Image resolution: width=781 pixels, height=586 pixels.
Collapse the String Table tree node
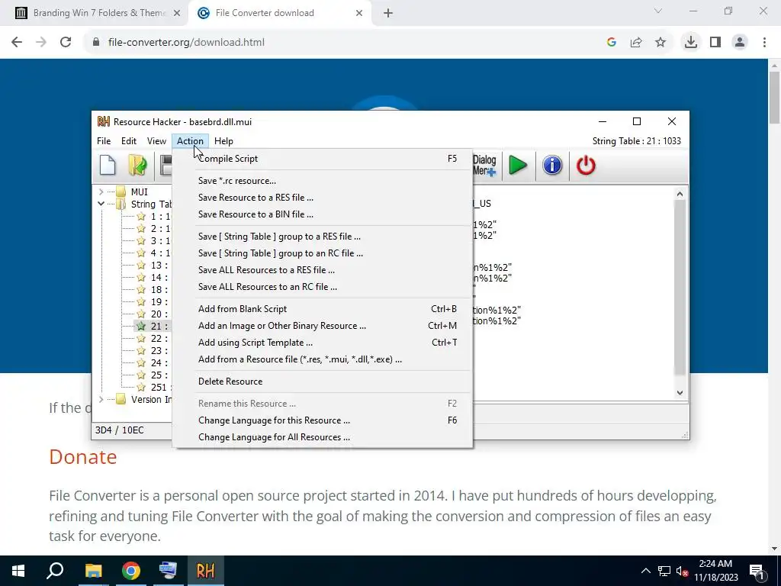coord(101,204)
